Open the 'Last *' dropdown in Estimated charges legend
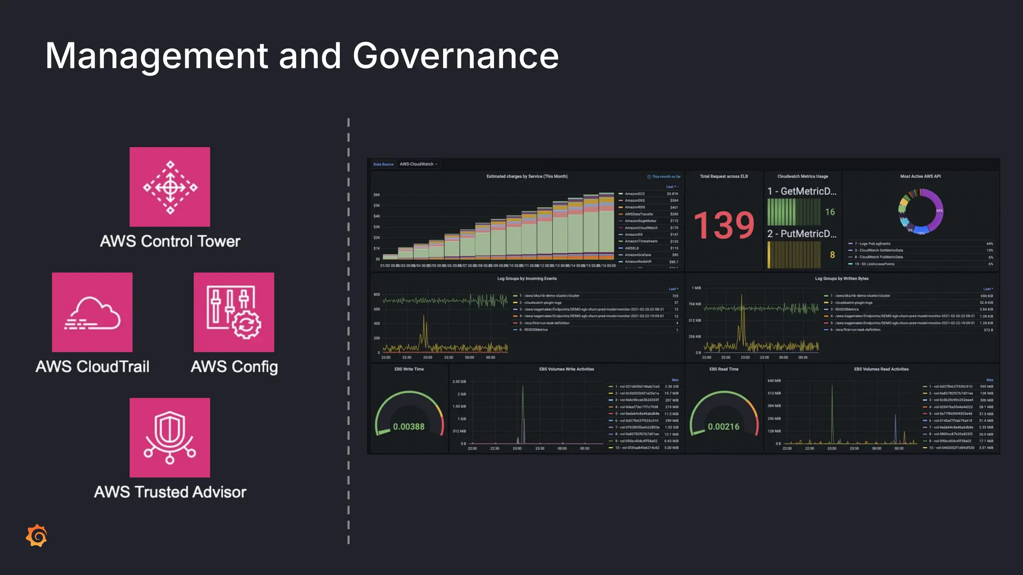Viewport: 1023px width, 575px height. [x=672, y=187]
